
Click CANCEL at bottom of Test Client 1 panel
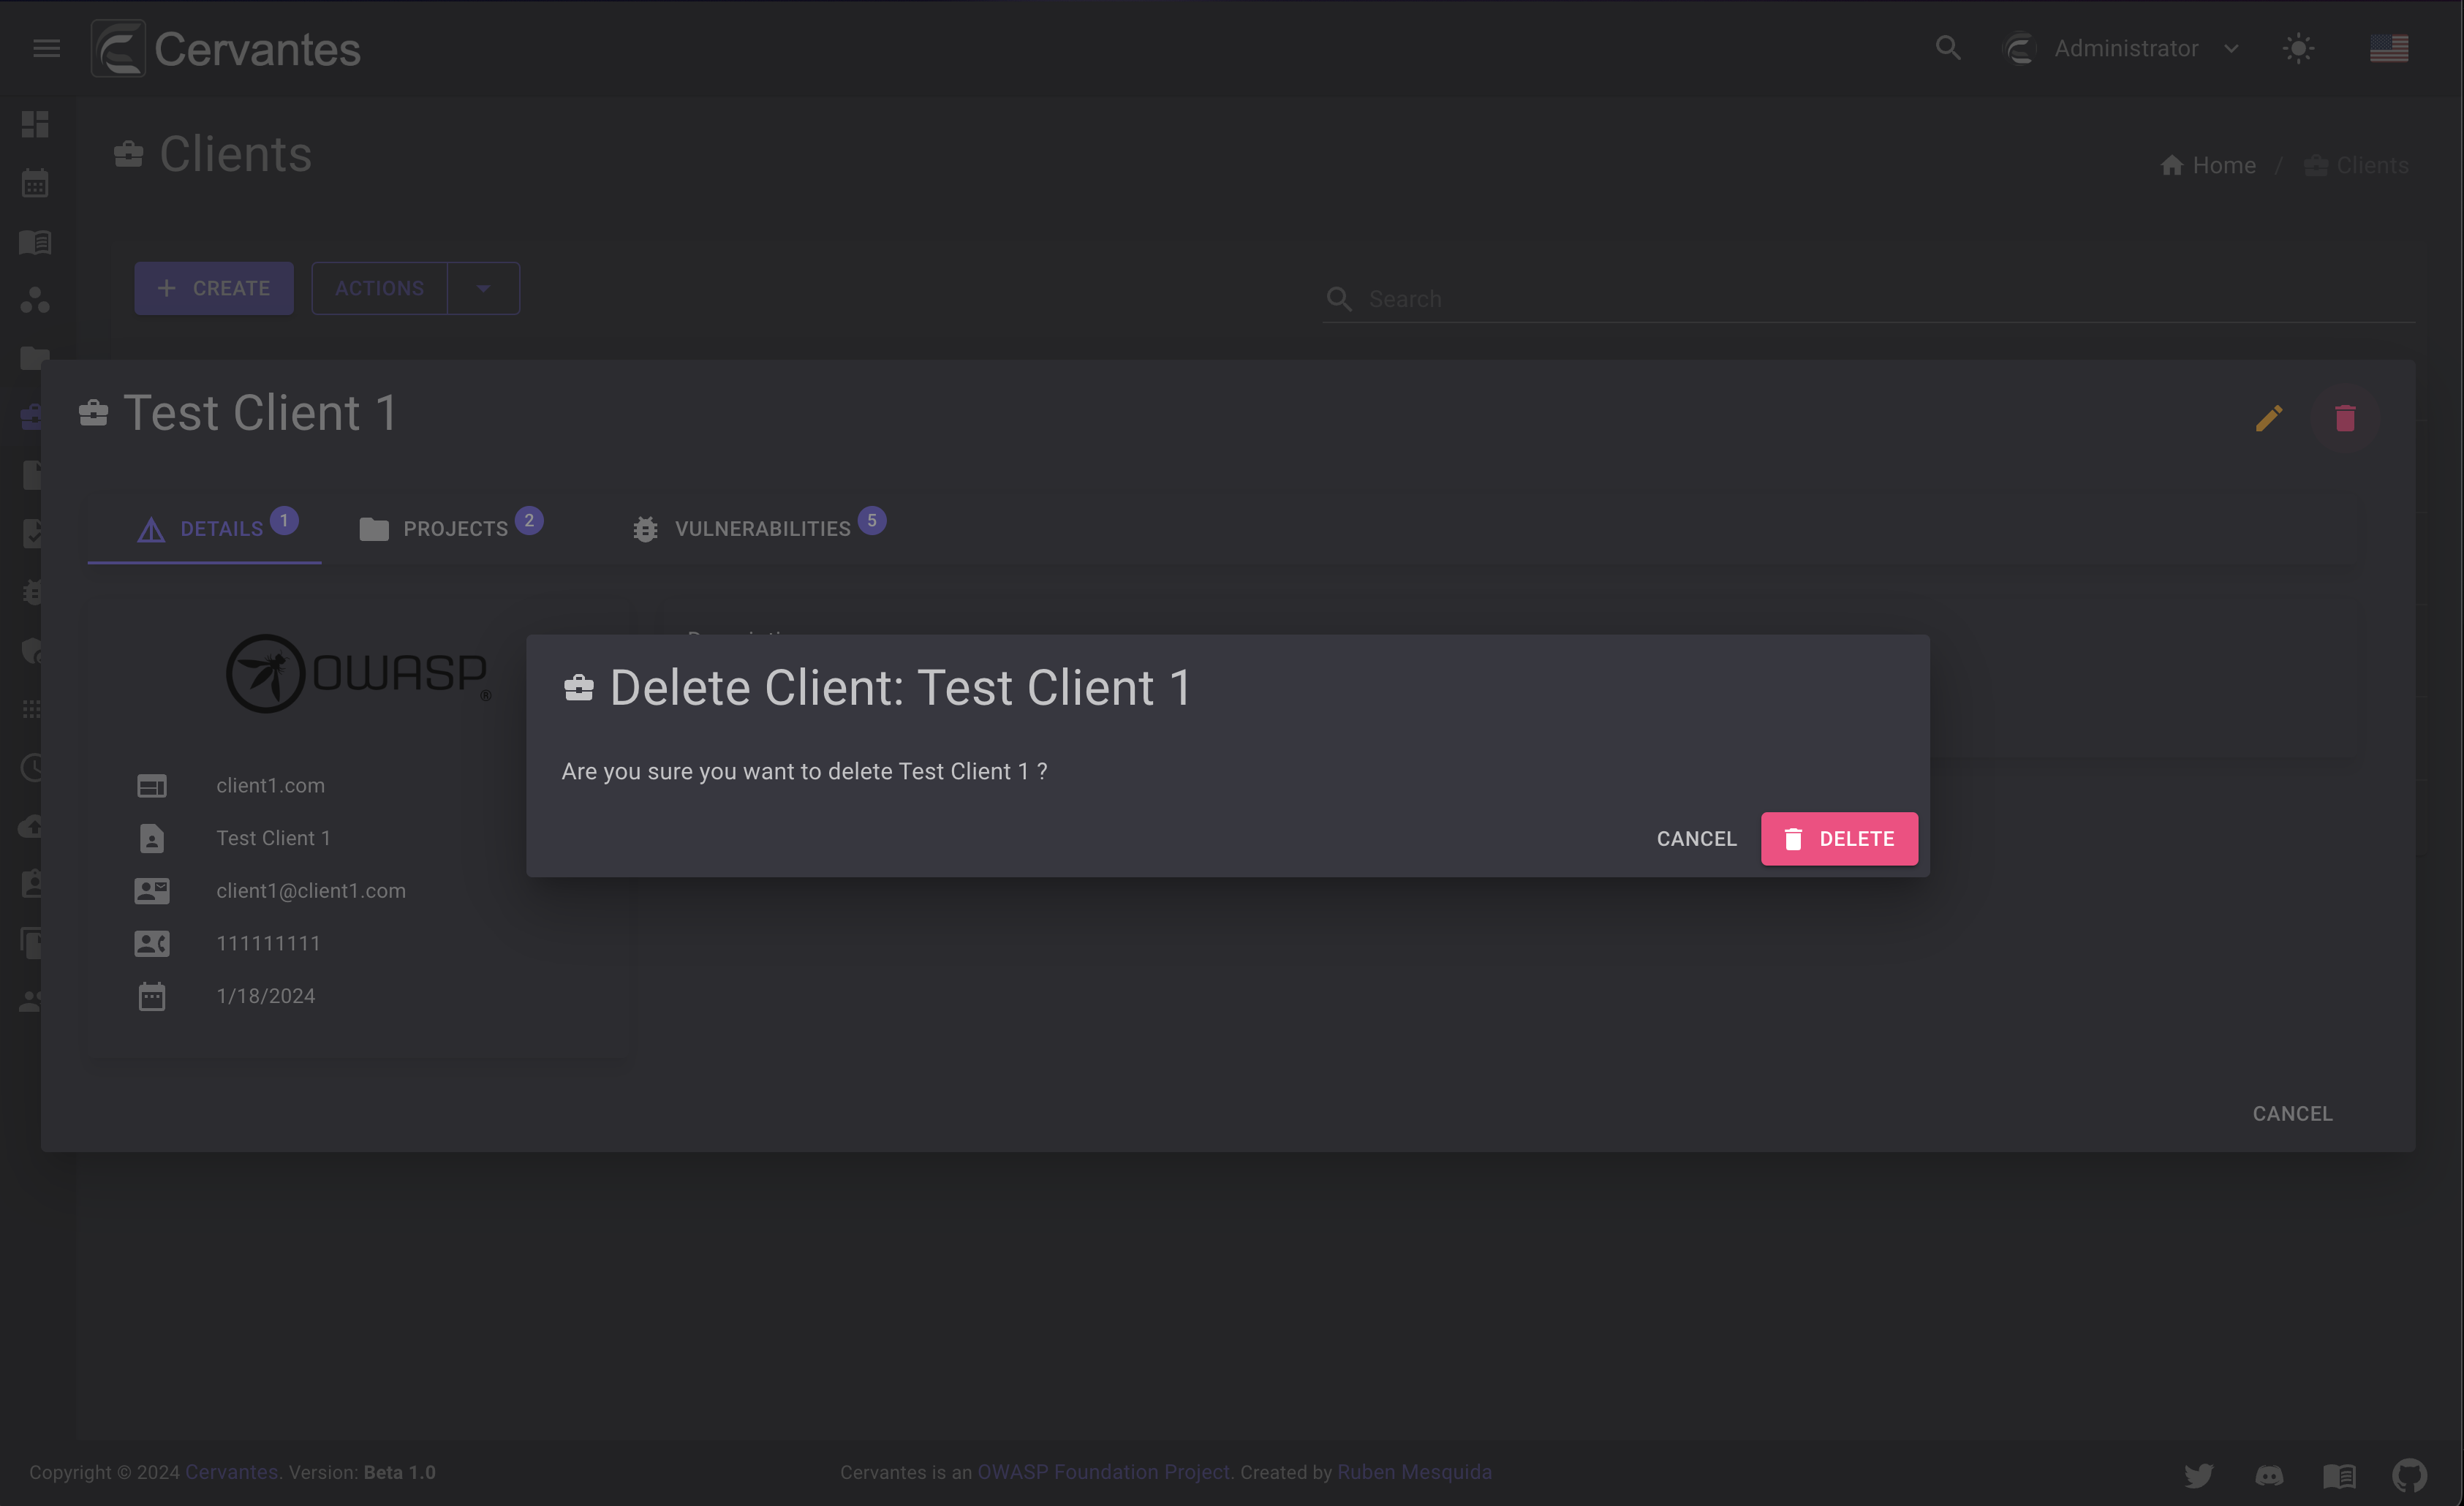(2292, 1113)
